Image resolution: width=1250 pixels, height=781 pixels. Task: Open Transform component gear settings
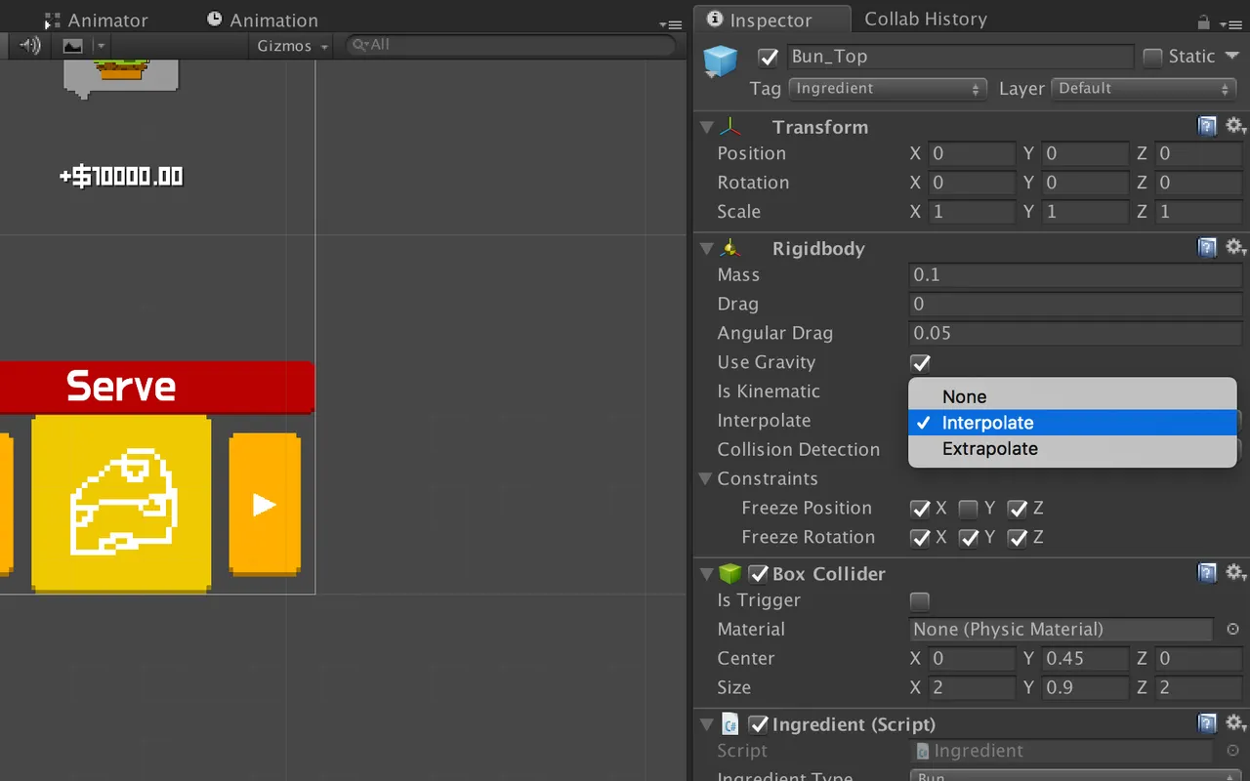pos(1236,126)
